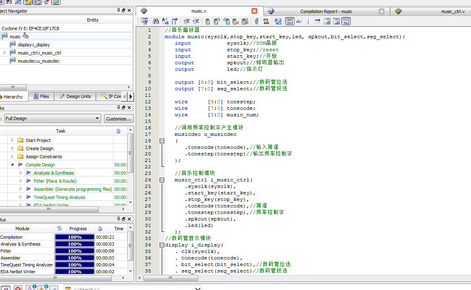Screen dimensions: 471x290
Task: Toggle error message filter in Messages panel
Action: tap(18, 288)
